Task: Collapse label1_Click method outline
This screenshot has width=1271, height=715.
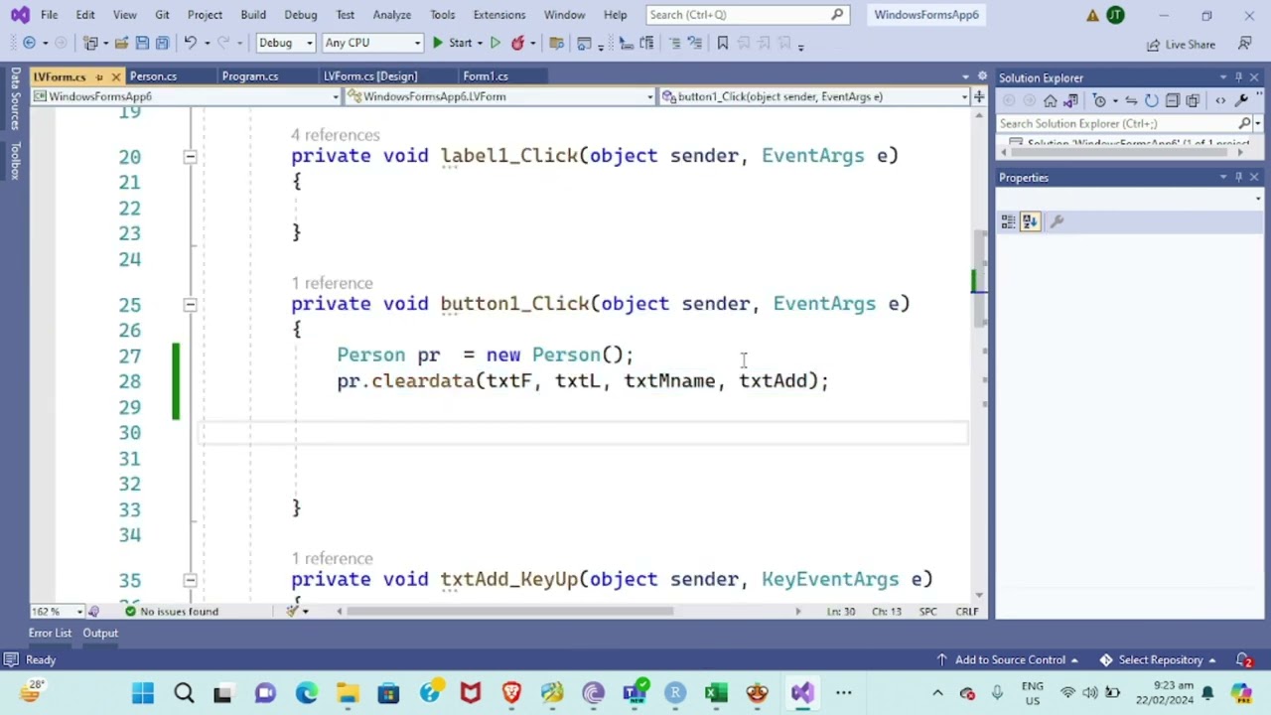Action: [190, 156]
